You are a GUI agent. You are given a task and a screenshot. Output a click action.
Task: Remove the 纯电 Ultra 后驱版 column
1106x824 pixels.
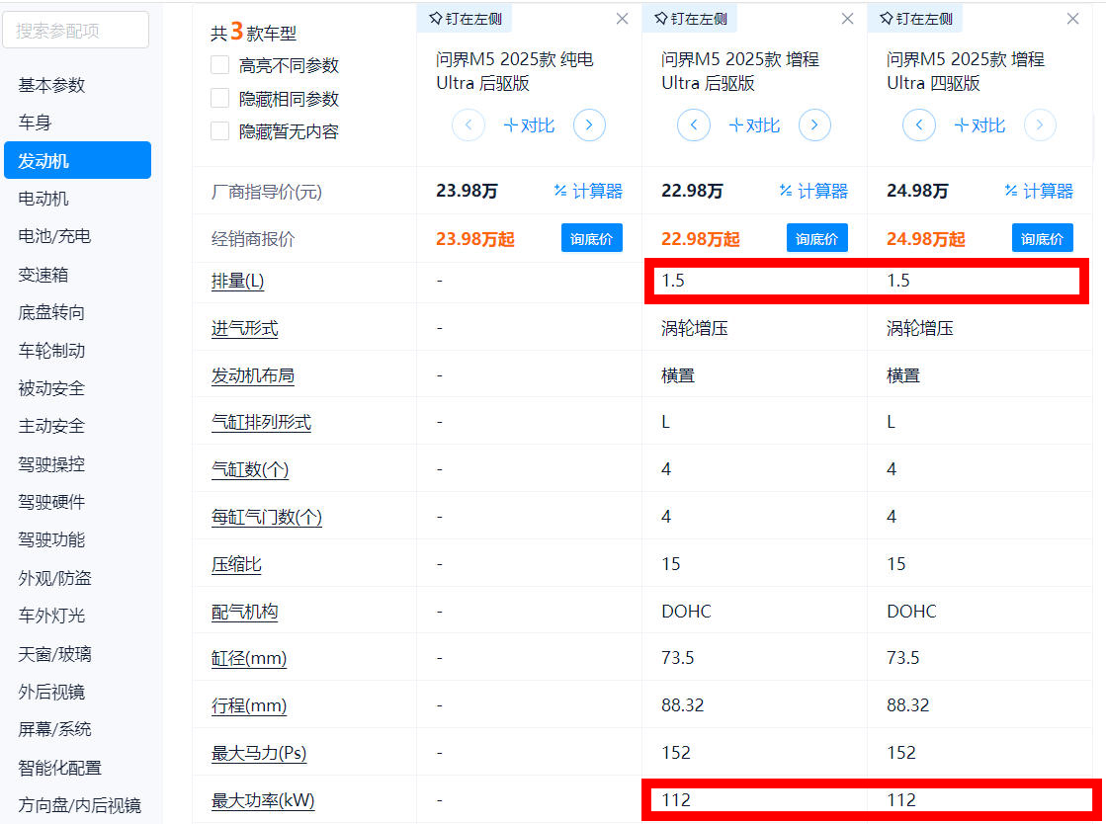622,19
